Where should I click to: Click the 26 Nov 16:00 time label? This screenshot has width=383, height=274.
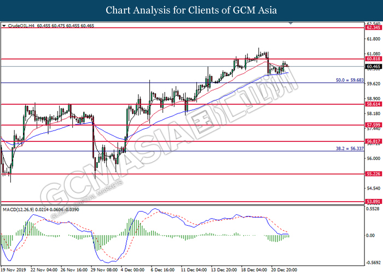point(74,270)
